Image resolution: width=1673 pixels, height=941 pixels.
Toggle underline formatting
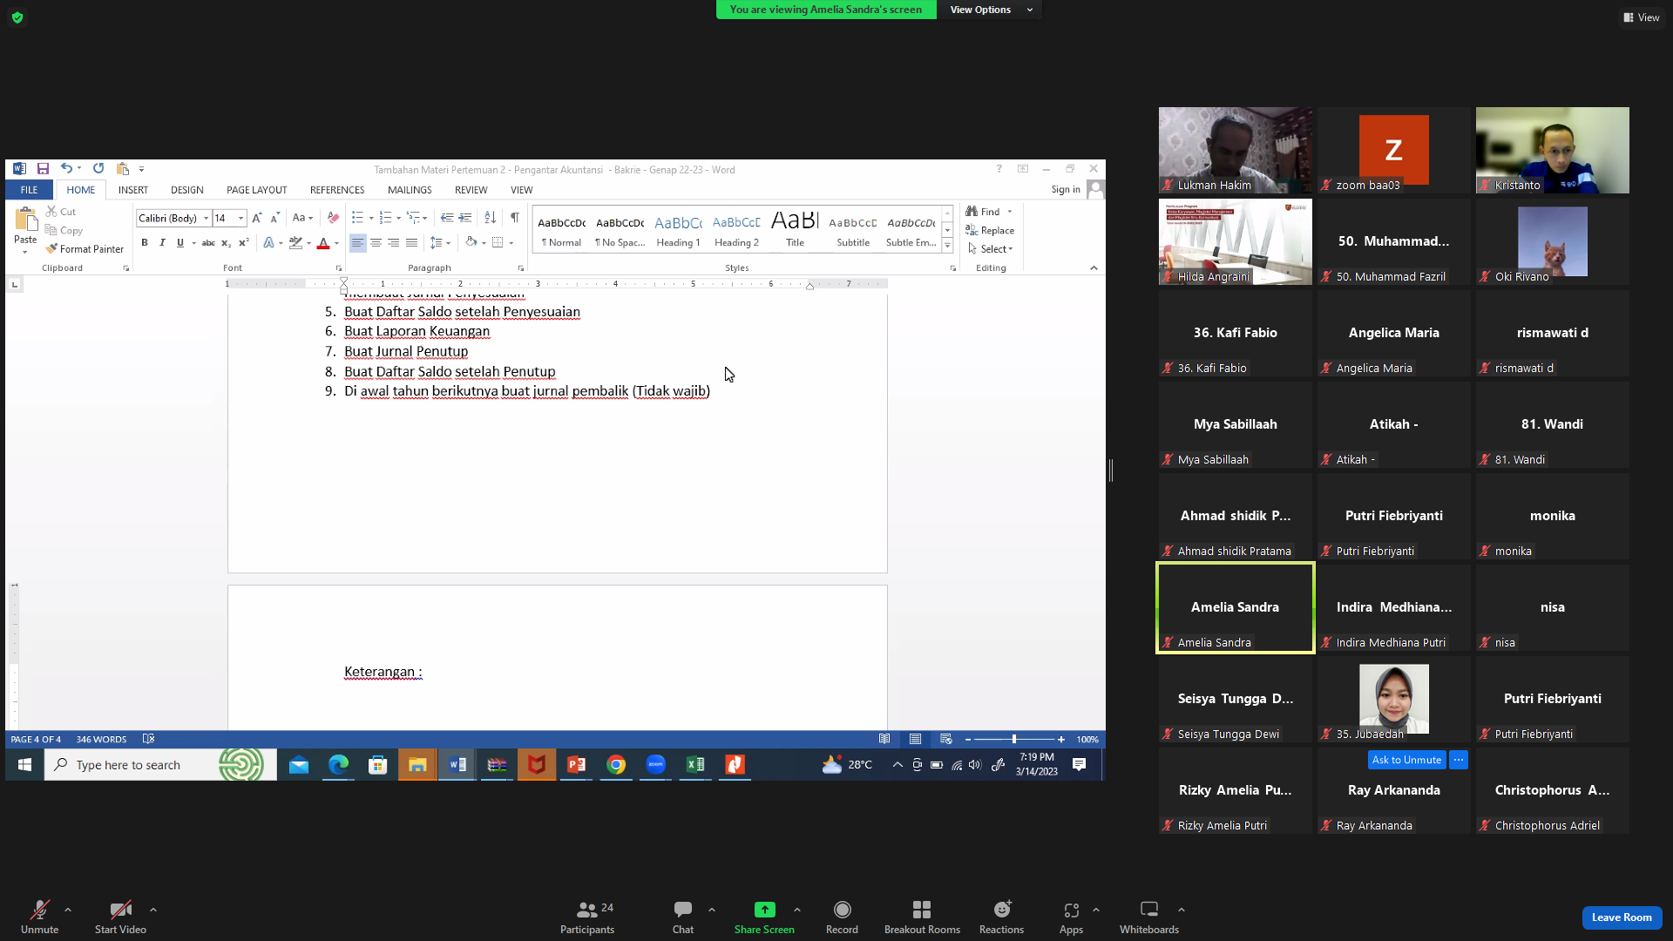click(x=180, y=243)
